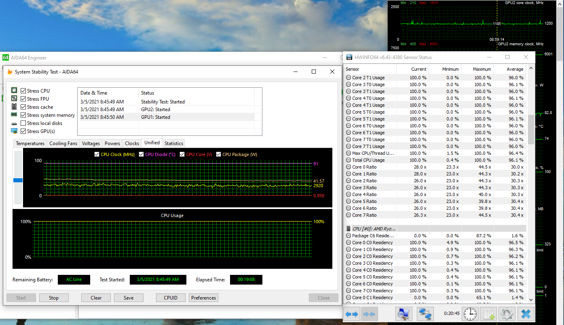
Task: Click the green RAM stick icon
Action: point(14,115)
